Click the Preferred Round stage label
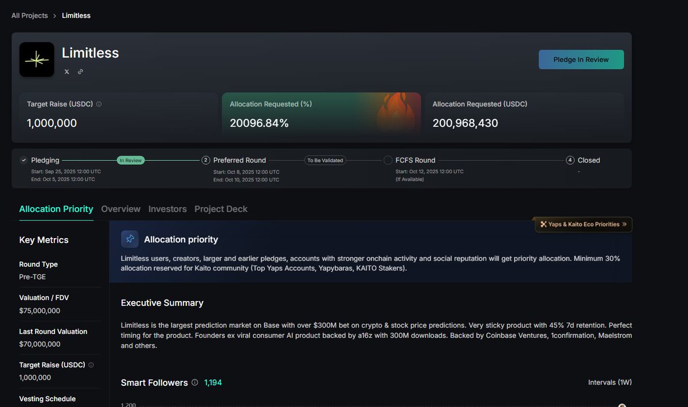Image resolution: width=688 pixels, height=407 pixels. 240,160
